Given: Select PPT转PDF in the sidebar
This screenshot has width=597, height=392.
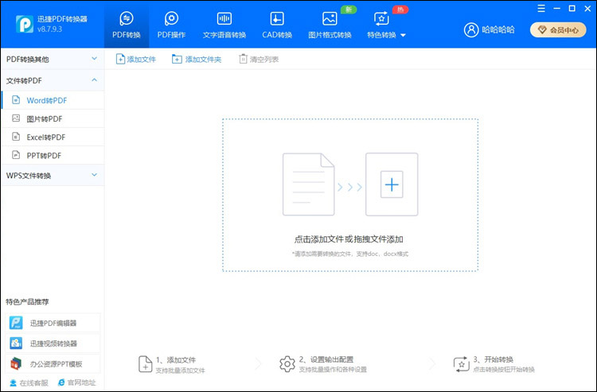Looking at the screenshot, I should (53, 155).
